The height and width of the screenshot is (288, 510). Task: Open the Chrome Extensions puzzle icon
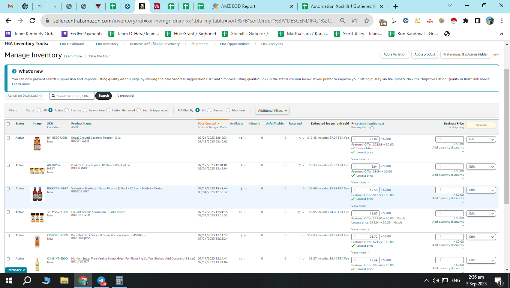point(466,21)
